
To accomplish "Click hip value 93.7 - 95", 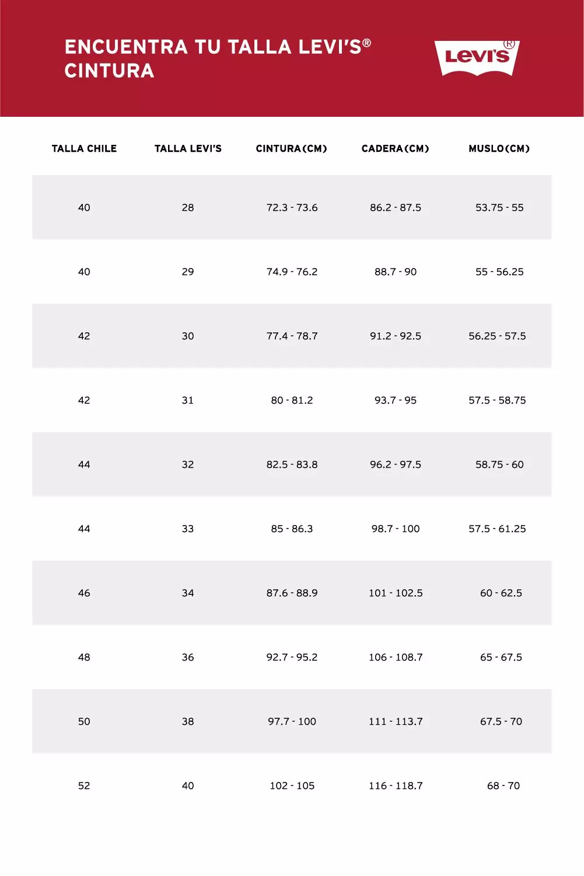I will coord(396,401).
